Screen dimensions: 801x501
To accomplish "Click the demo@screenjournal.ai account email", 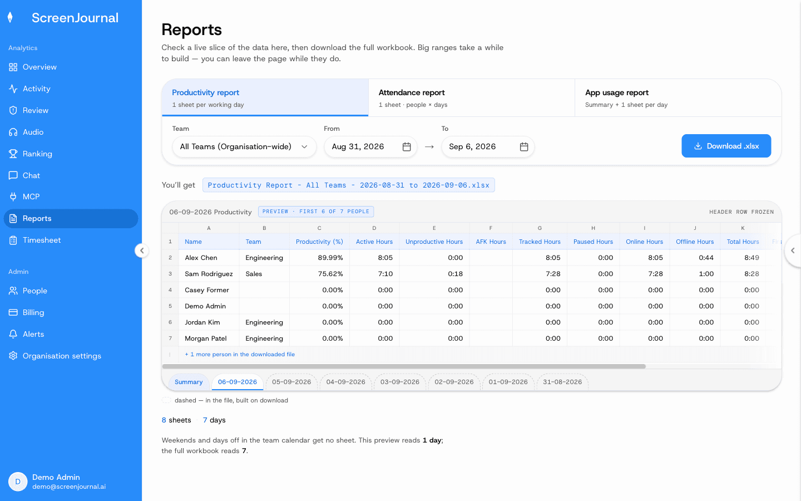I will click(x=69, y=487).
